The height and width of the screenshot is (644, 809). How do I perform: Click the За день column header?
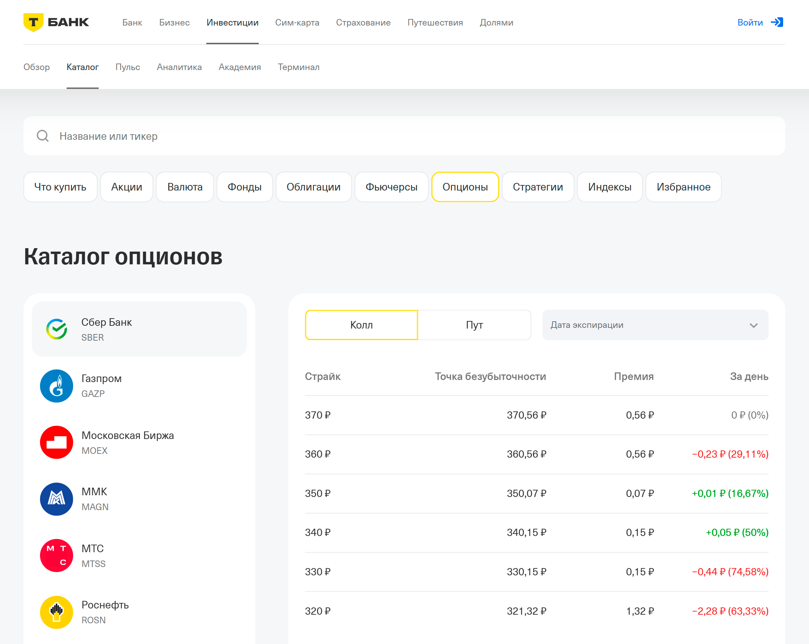[749, 377]
